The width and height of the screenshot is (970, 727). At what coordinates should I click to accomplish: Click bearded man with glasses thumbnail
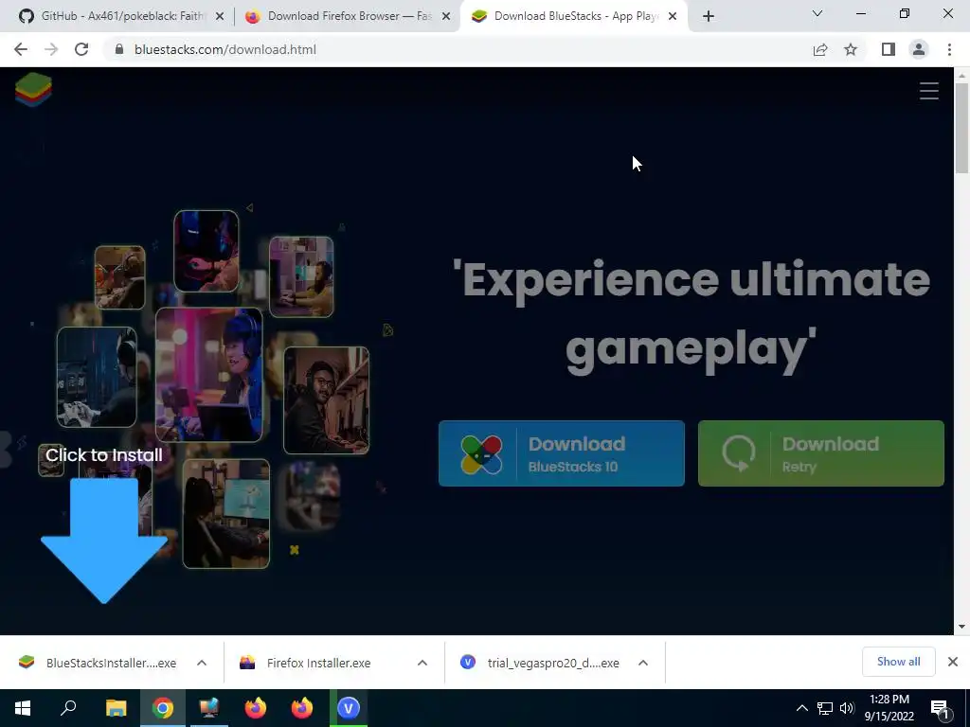tap(326, 400)
